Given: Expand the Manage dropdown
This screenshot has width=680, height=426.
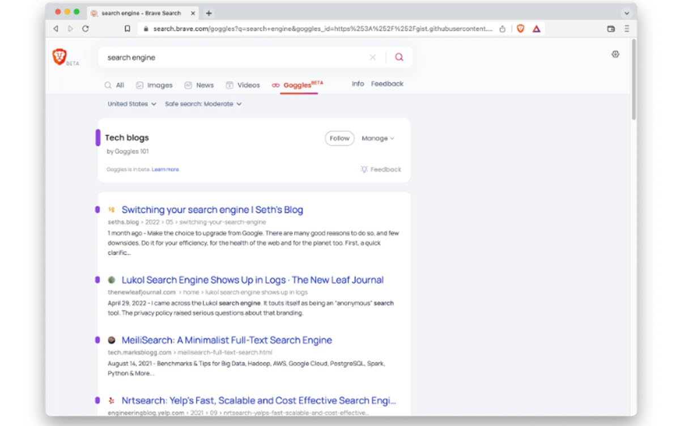Looking at the screenshot, I should tap(378, 138).
